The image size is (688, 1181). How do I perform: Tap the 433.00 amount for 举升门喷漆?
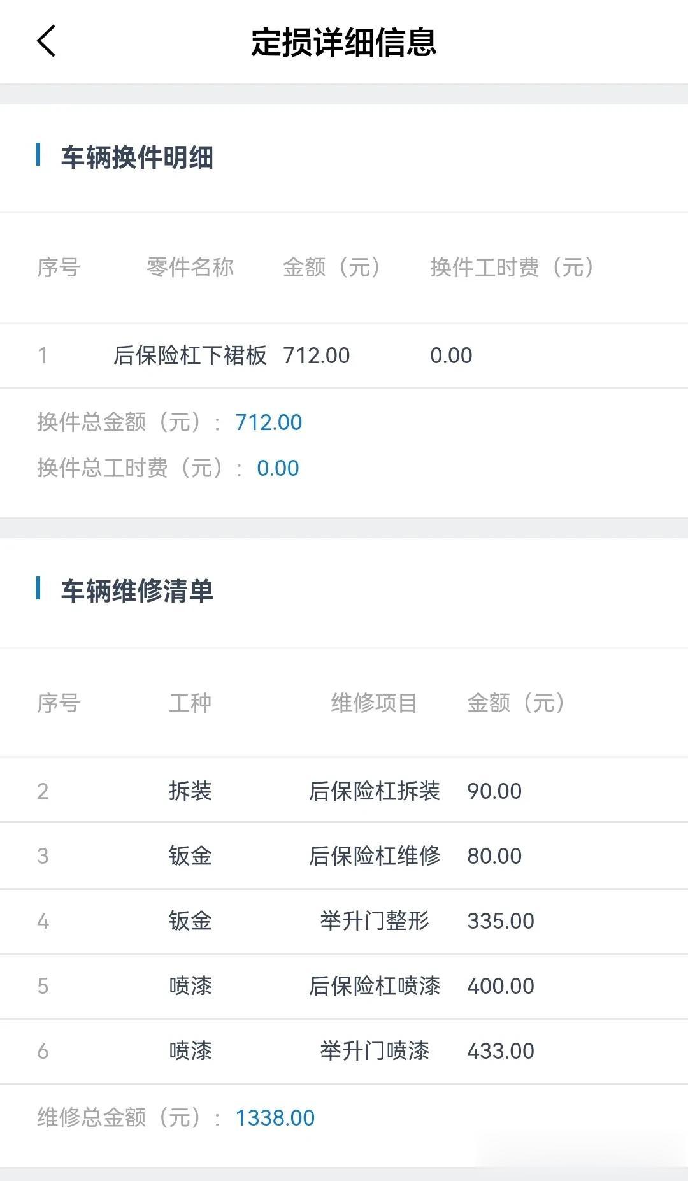tap(501, 1051)
